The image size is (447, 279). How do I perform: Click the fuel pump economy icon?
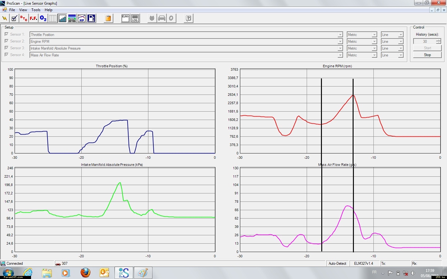pyautogui.click(x=91, y=19)
